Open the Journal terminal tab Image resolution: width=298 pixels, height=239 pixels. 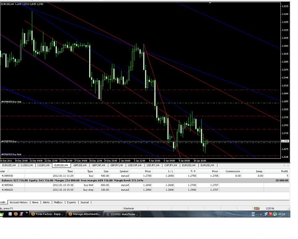(84, 202)
